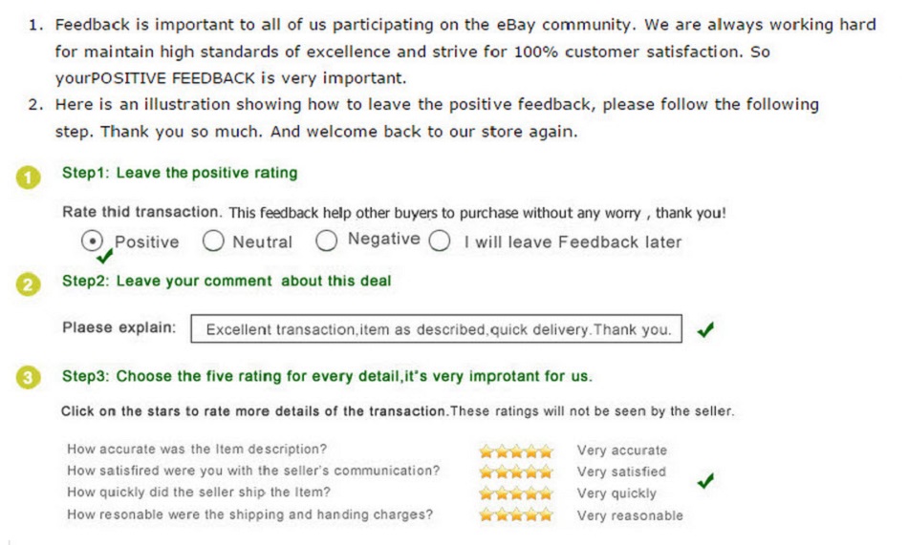
Task: Click Step2: Leave your comment heading
Action: (x=227, y=282)
